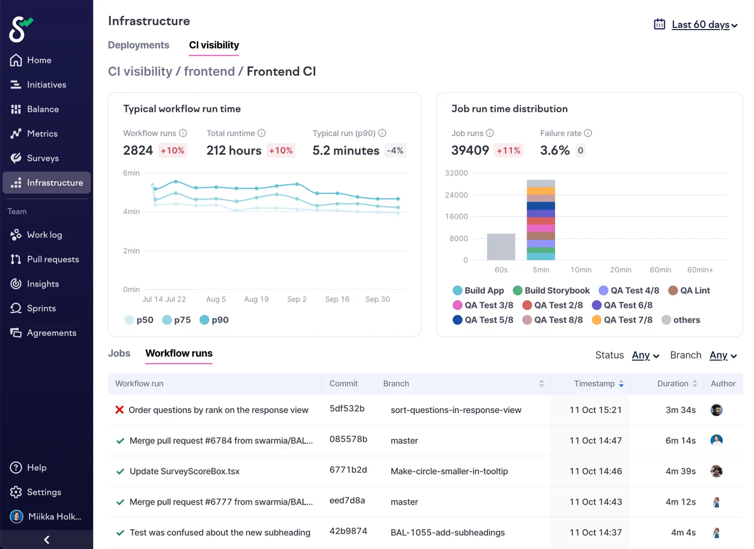
Task: Open the Initiatives sidebar icon
Action: coord(16,85)
